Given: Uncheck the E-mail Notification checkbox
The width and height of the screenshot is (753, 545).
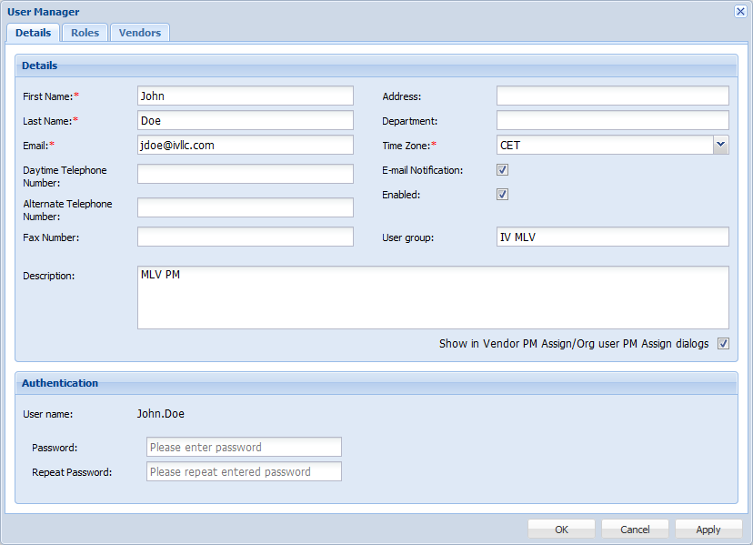Looking at the screenshot, I should coord(502,170).
